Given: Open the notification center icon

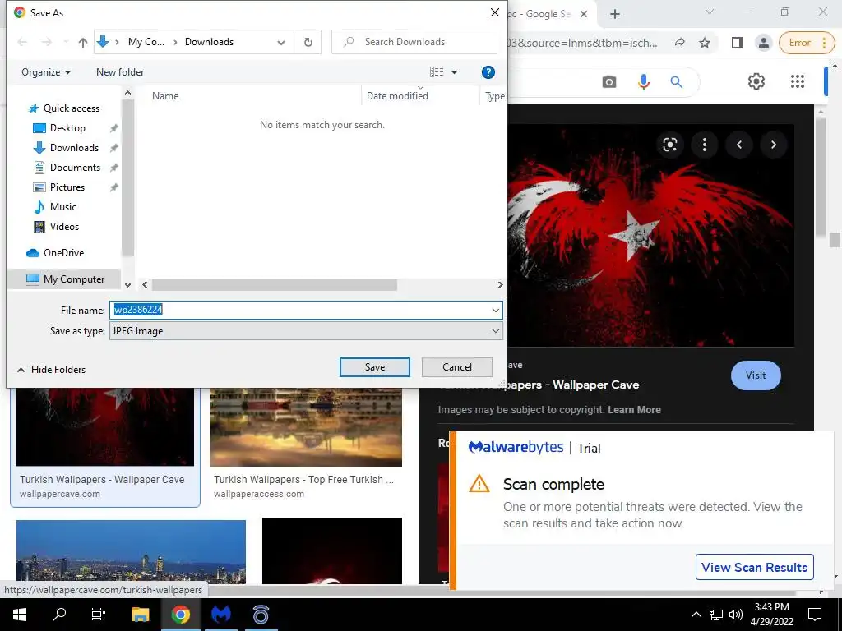Looking at the screenshot, I should coord(815,615).
